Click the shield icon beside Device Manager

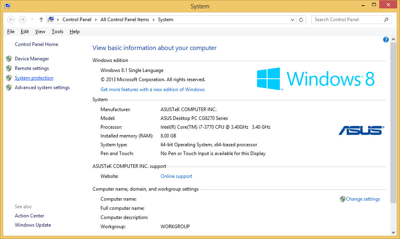pyautogui.click(x=9, y=59)
